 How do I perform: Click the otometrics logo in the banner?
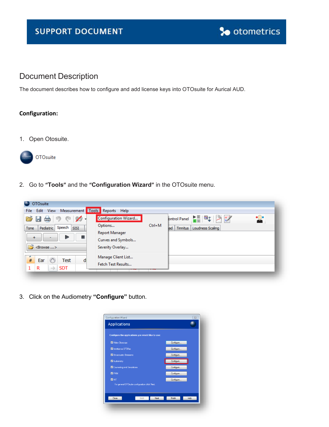point(250,32)
